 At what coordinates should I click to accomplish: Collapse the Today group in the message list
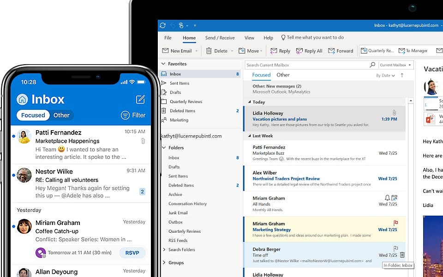[250, 102]
